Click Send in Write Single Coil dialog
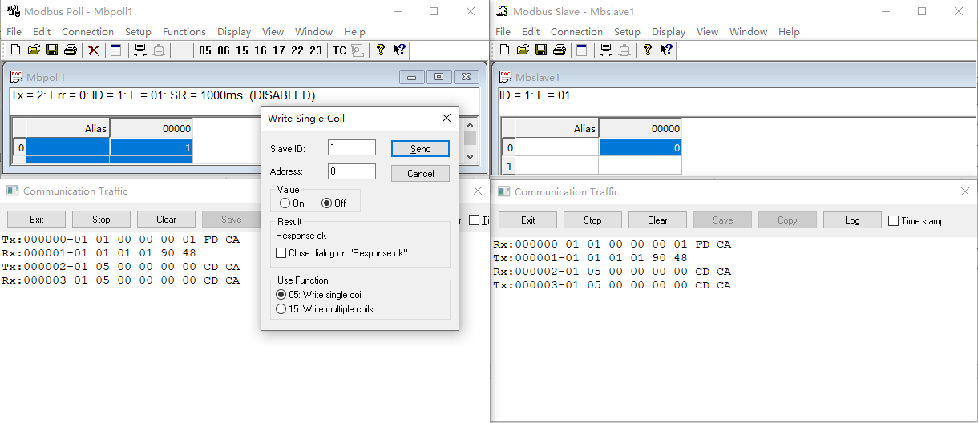978x423 pixels. (420, 149)
